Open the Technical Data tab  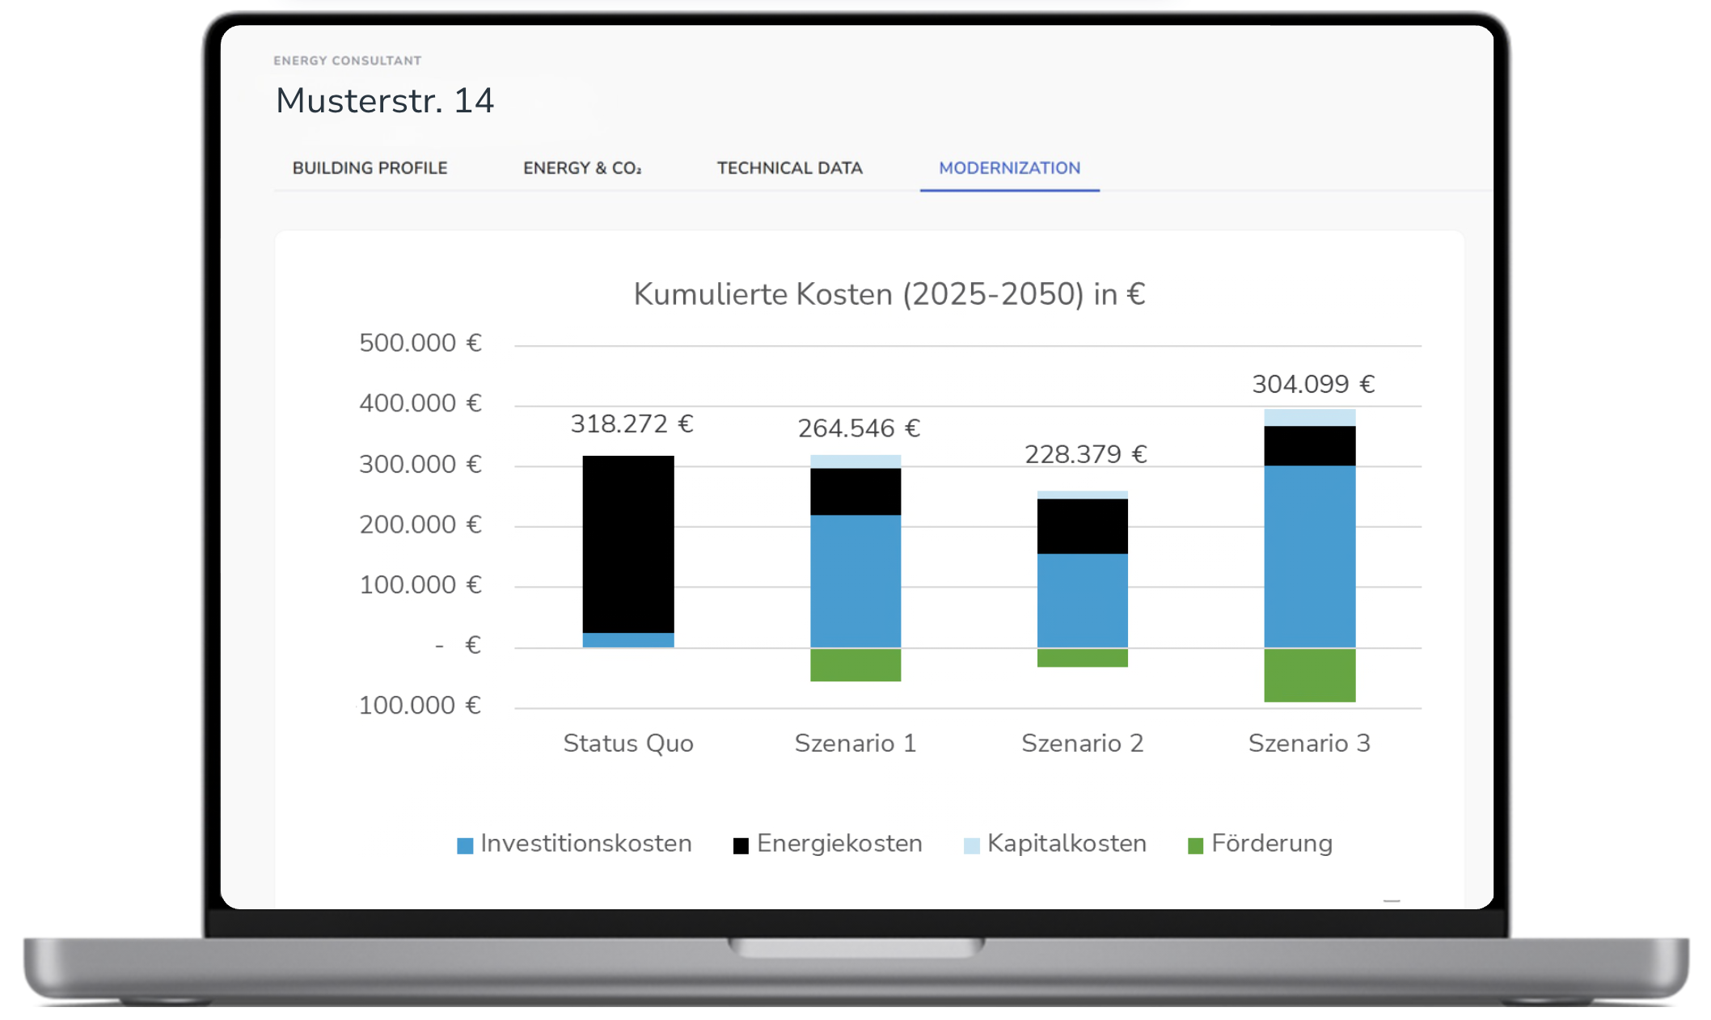point(789,168)
